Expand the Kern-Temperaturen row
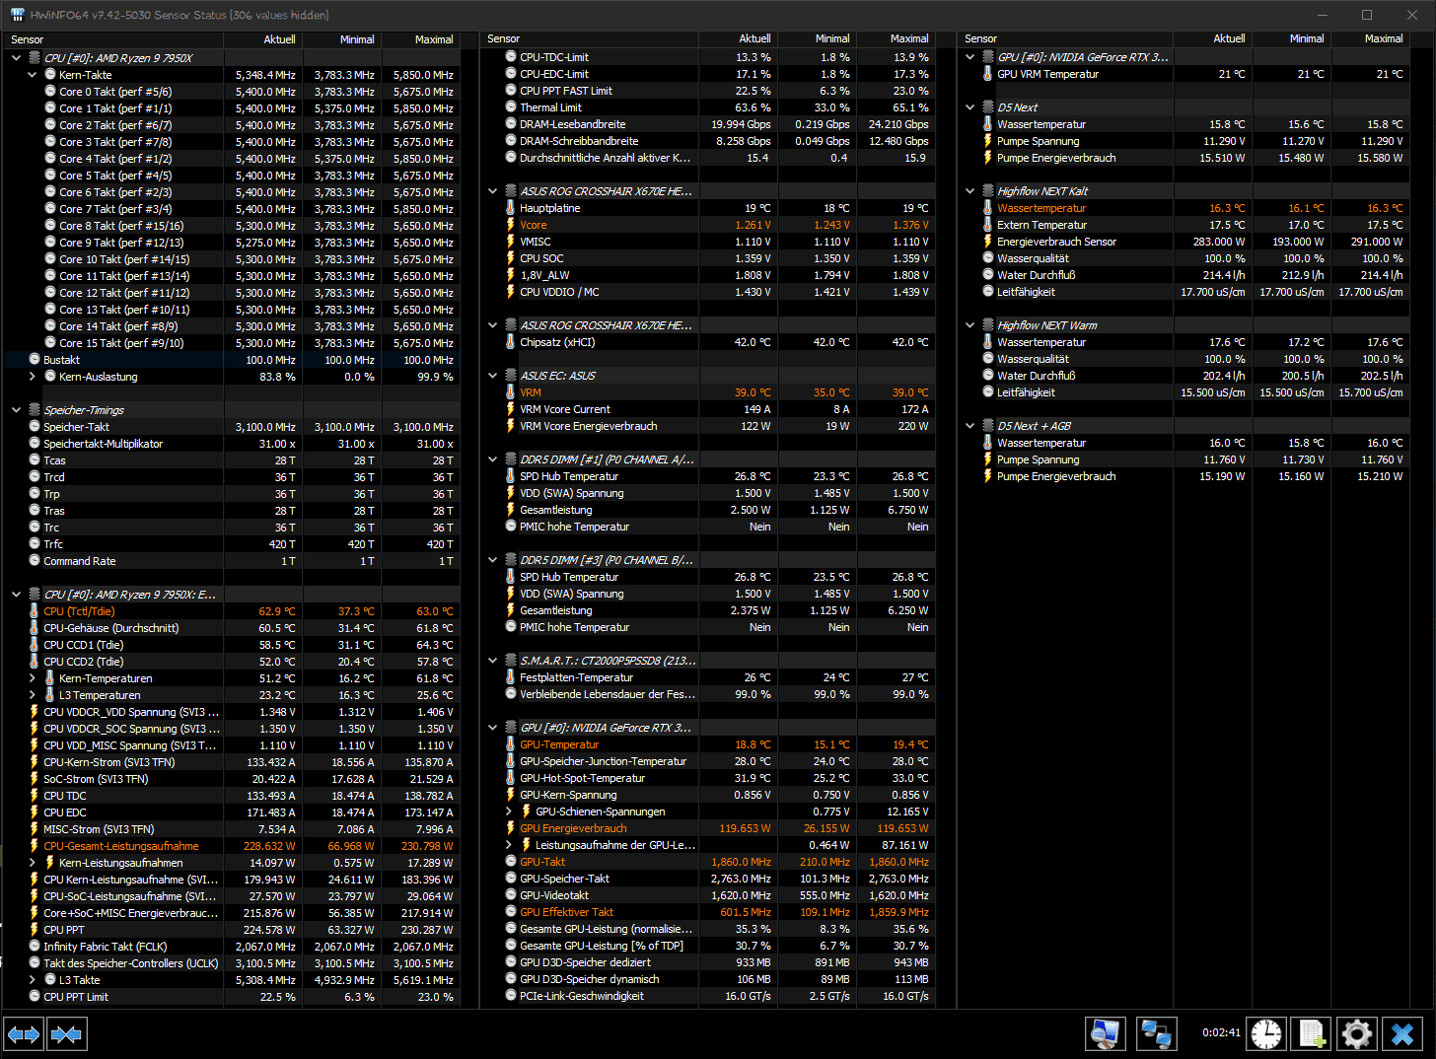 tap(33, 678)
